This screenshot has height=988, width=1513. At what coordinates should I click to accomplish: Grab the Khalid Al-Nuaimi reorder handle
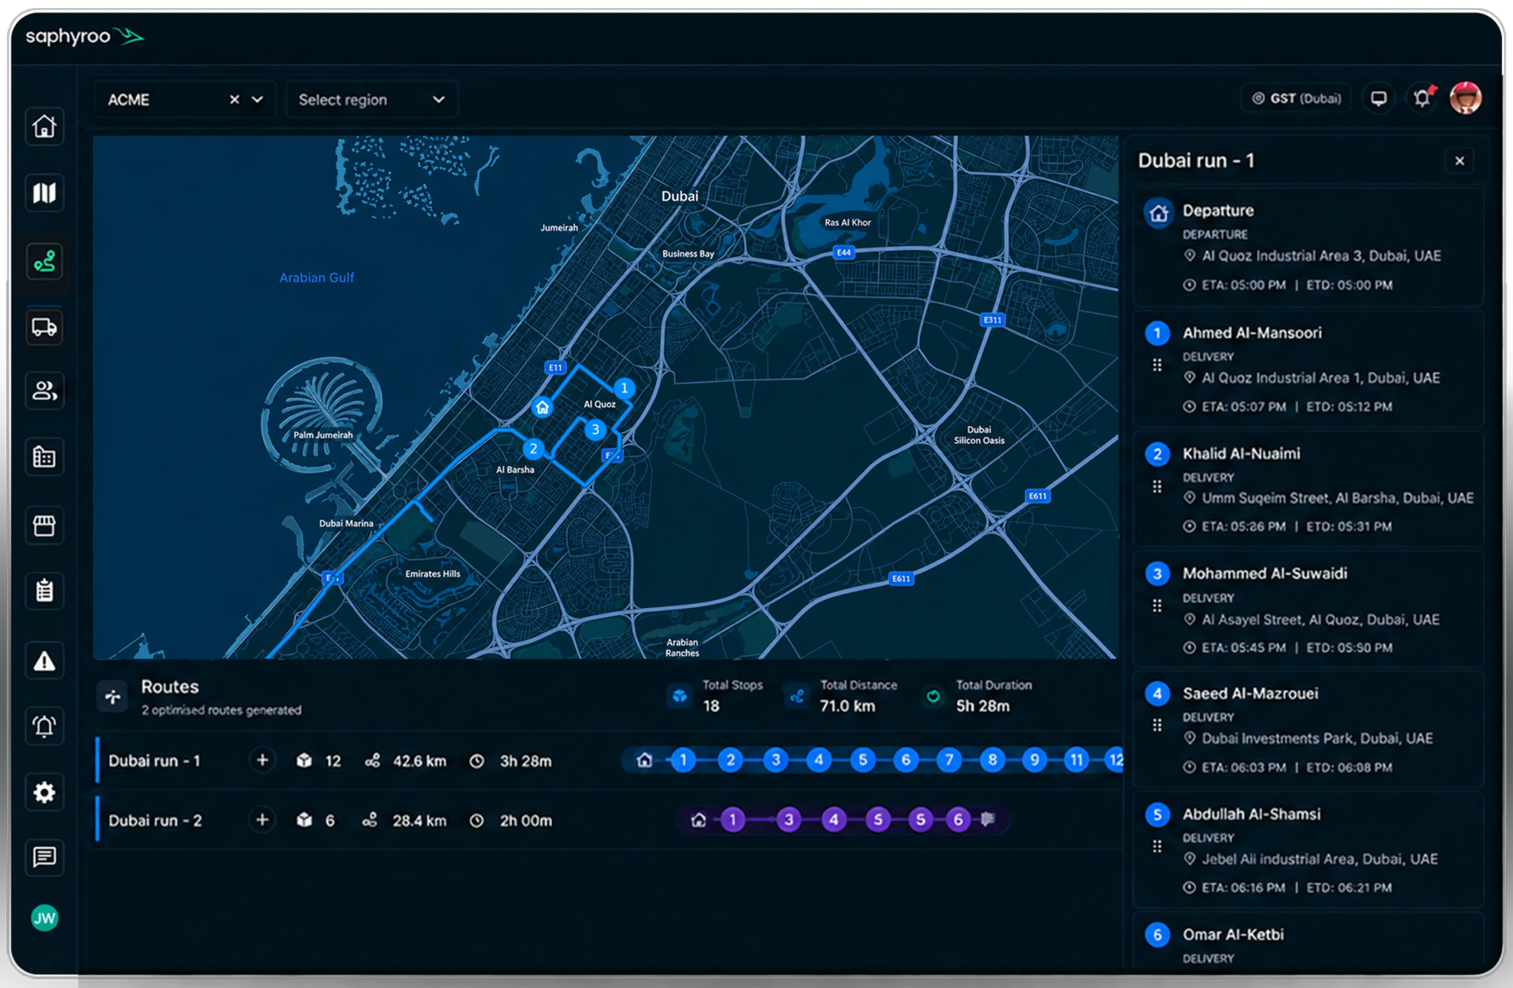point(1157,486)
